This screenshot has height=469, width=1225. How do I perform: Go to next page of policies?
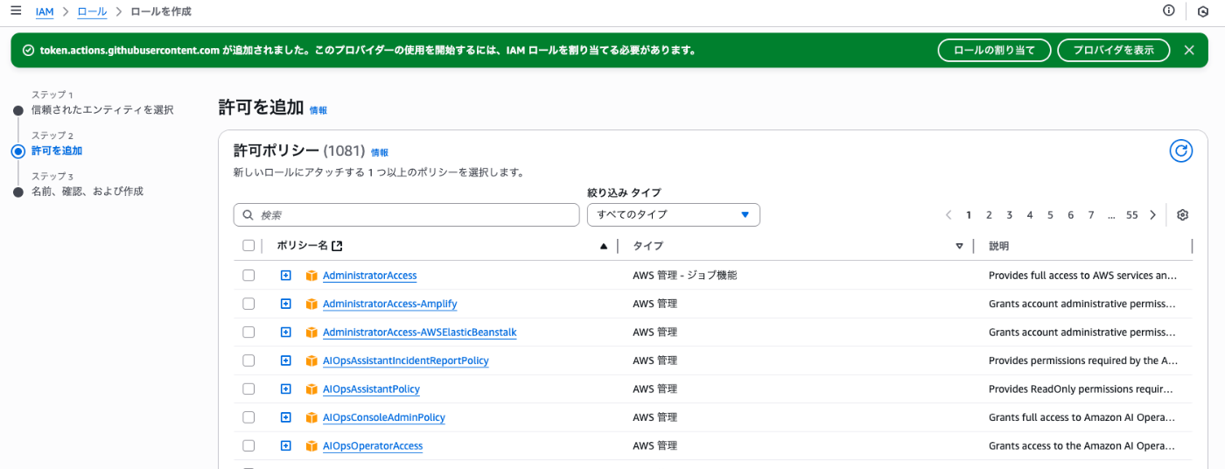[x=1153, y=215]
